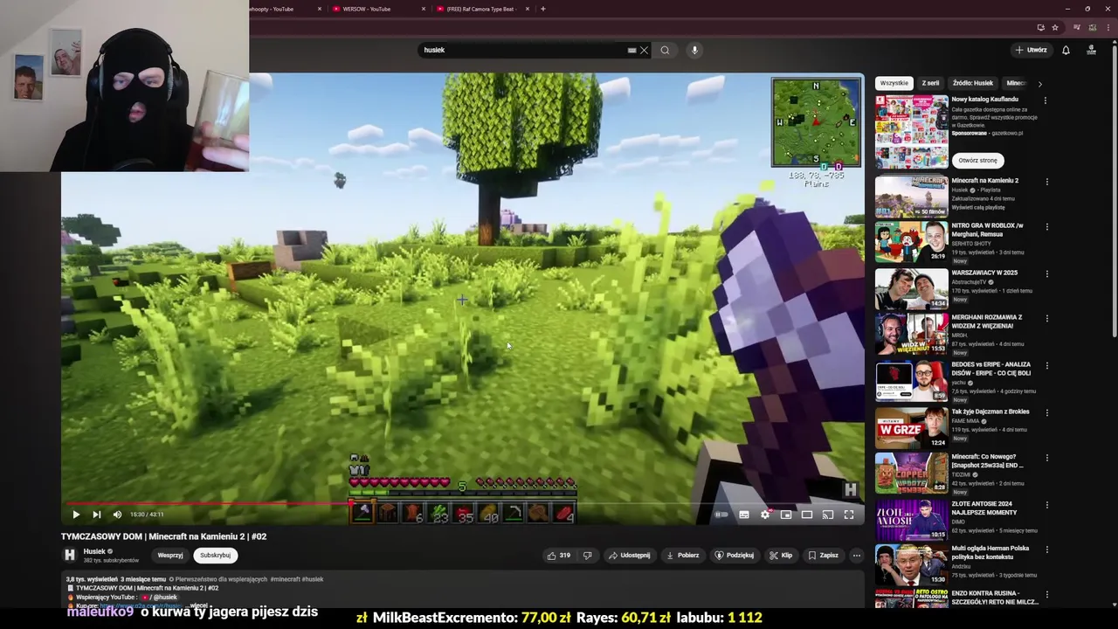Image resolution: width=1118 pixels, height=629 pixels.
Task: Open YouTube notifications bell
Action: [x=1066, y=50]
